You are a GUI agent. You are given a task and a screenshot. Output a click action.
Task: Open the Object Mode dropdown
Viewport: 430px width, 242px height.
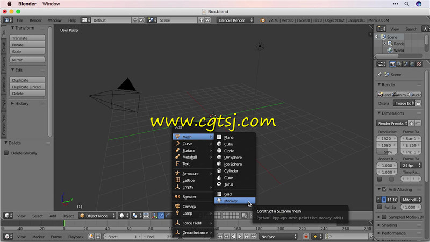(97, 216)
